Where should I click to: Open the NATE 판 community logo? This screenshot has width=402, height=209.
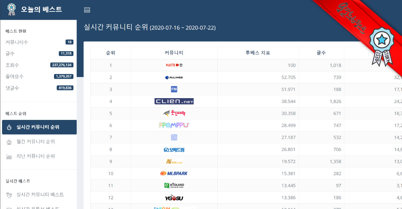click(174, 65)
